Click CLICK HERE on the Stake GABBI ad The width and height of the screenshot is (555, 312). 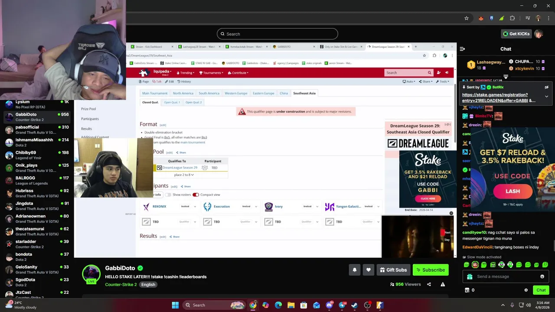click(428, 198)
